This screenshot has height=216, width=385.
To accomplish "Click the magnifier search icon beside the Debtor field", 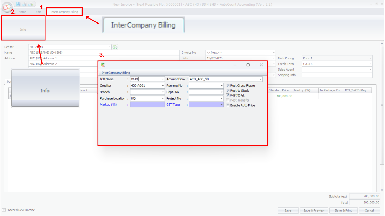I will [x=115, y=47].
